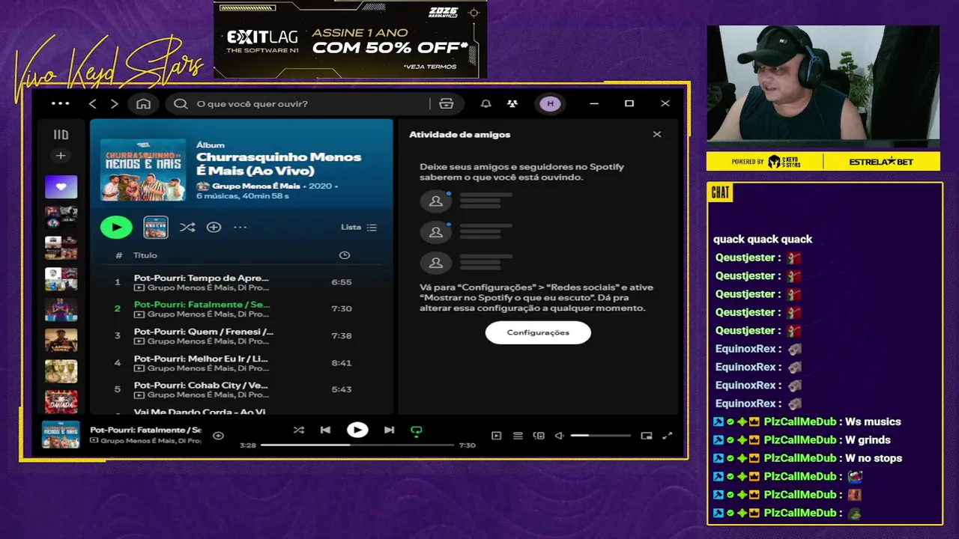
Task: Go forward with the right arrow
Action: [x=115, y=103]
